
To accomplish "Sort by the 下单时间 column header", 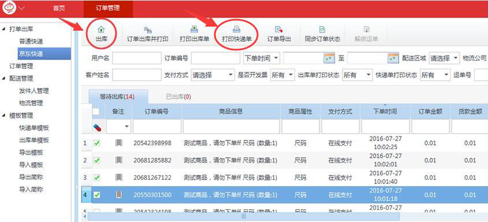I will pyautogui.click(x=385, y=112).
